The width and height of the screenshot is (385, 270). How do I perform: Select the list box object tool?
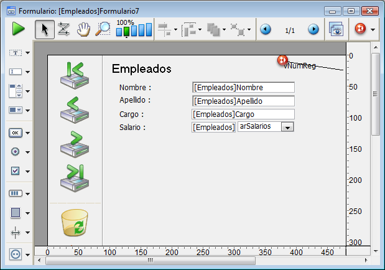coord(15,91)
